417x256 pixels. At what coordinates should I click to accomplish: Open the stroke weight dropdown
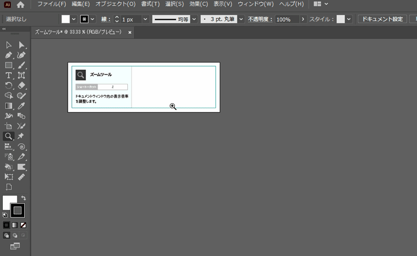[x=145, y=19]
